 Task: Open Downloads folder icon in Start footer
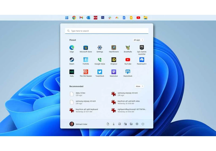point(114,124)
